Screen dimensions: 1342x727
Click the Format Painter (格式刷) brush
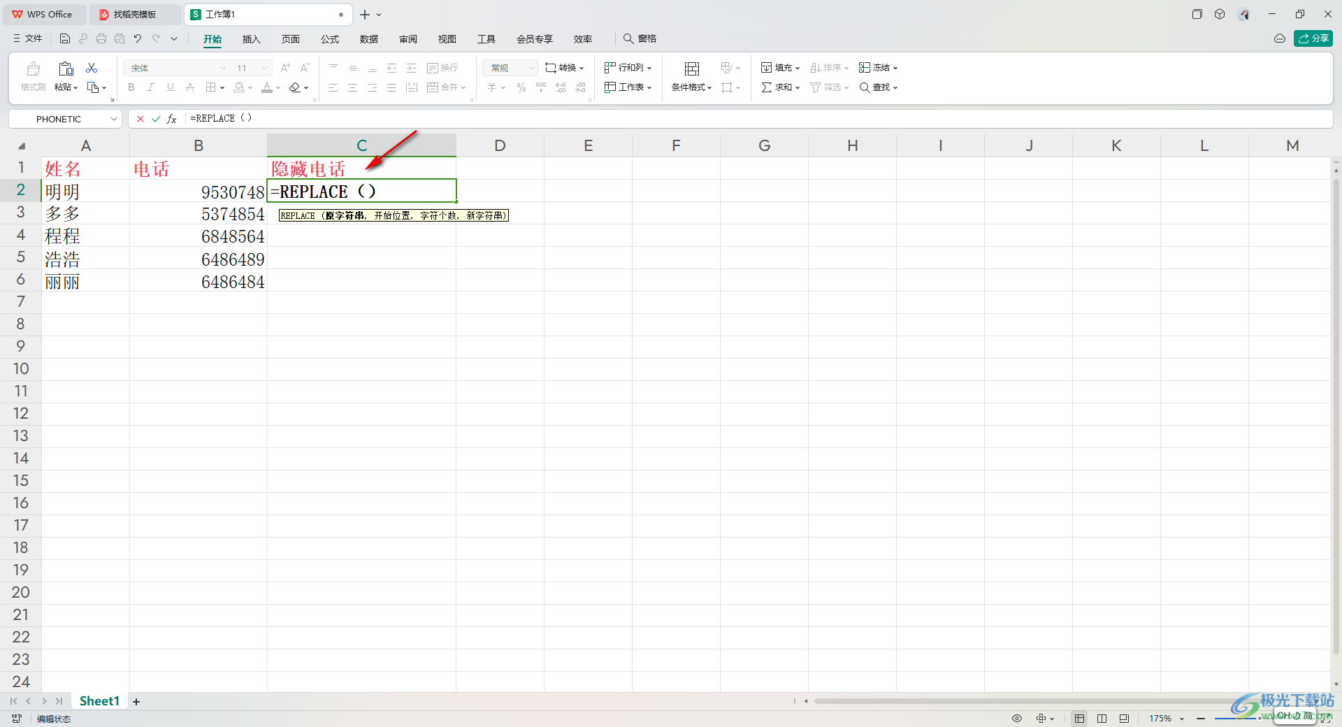[x=33, y=69]
